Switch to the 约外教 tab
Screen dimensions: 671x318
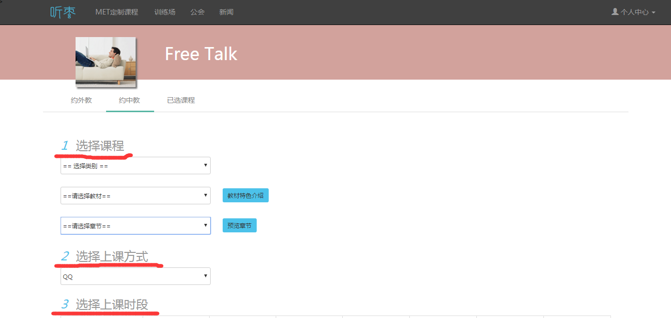coord(81,100)
